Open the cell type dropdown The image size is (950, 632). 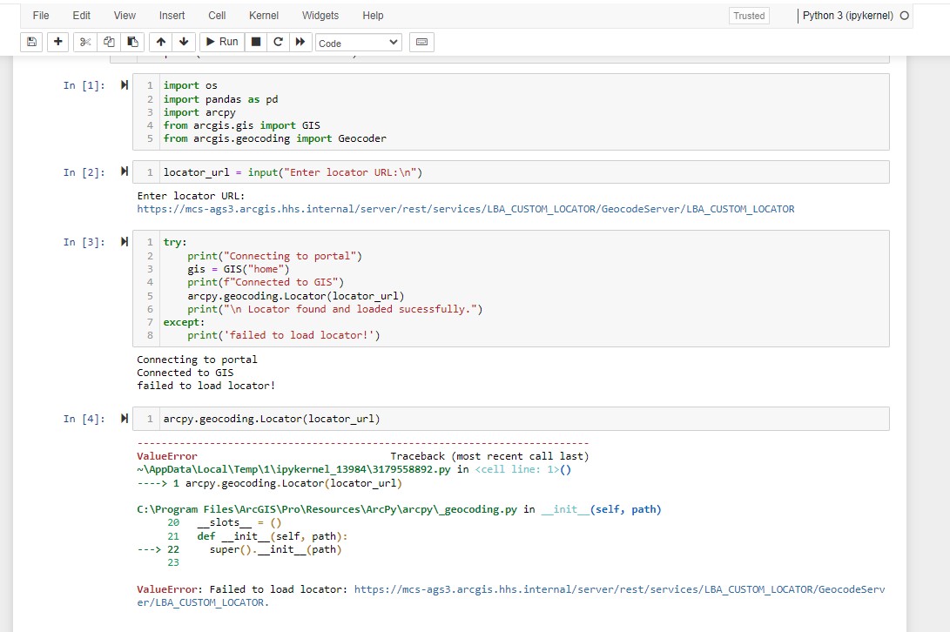pos(358,42)
